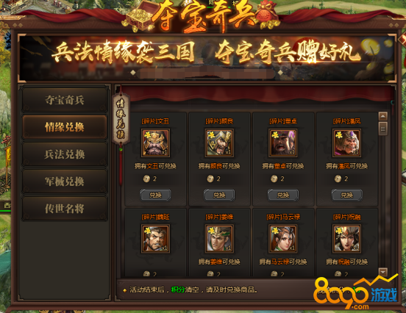Click the scrollbar down arrow
Viewport: 406px width, 313px height.
pos(383,272)
